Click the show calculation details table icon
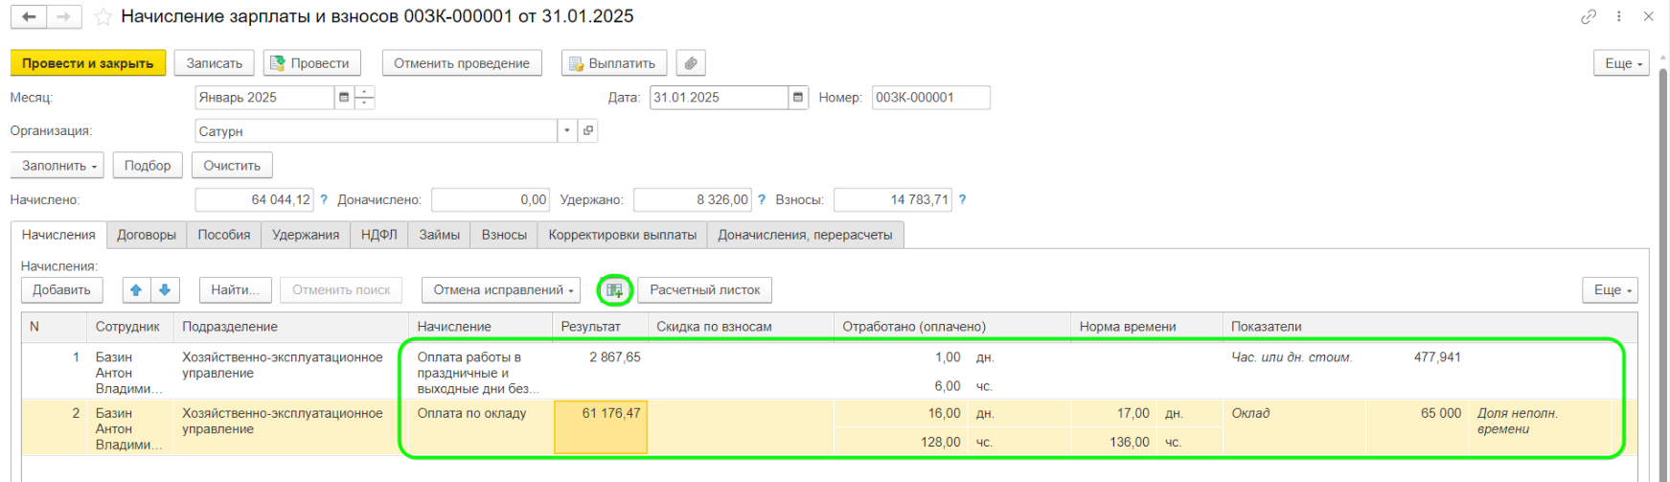 (615, 290)
